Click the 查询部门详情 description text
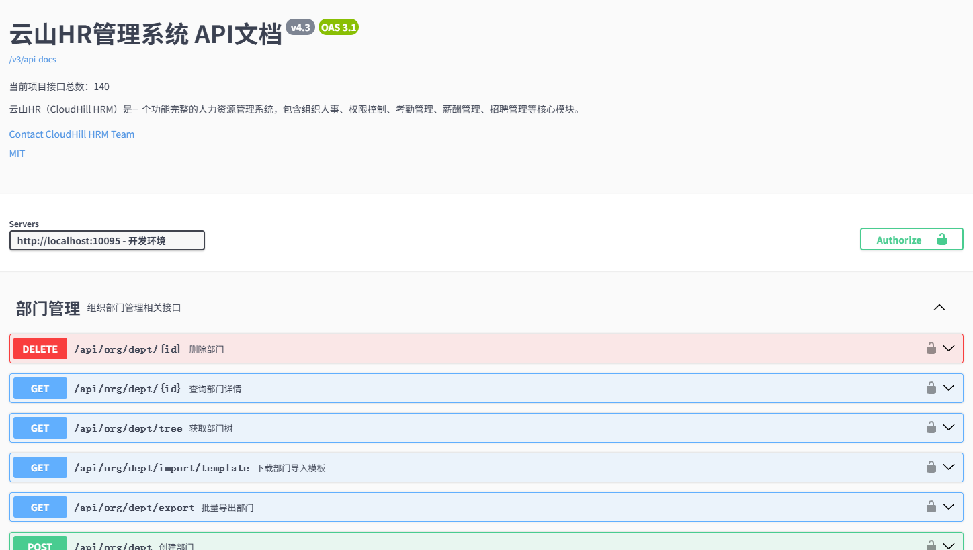The image size is (973, 550). (216, 389)
